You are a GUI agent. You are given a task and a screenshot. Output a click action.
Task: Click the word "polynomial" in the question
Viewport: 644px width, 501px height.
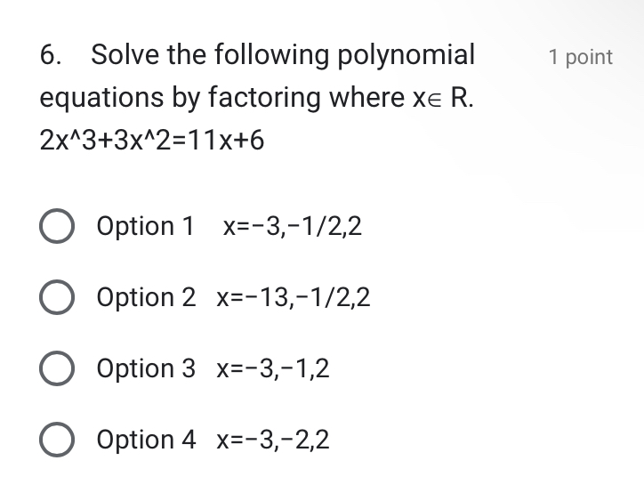click(407, 56)
